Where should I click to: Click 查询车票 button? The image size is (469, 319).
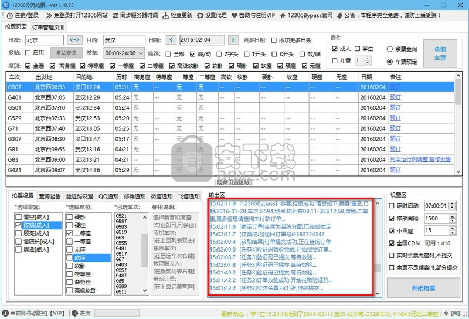440,53
